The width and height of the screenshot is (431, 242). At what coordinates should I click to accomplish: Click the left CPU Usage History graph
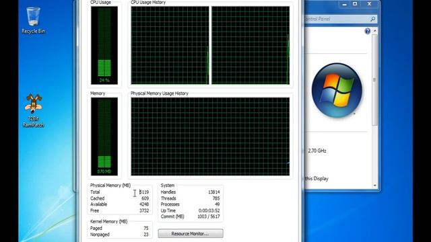pyautogui.click(x=170, y=45)
